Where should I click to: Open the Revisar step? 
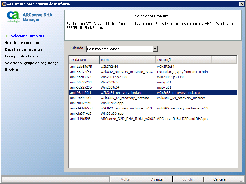[12, 70]
